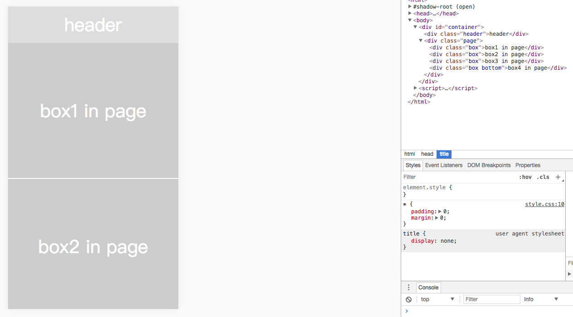Switch to the Event Listeners tab
Viewport: 573px width, 317px height.
tap(444, 165)
